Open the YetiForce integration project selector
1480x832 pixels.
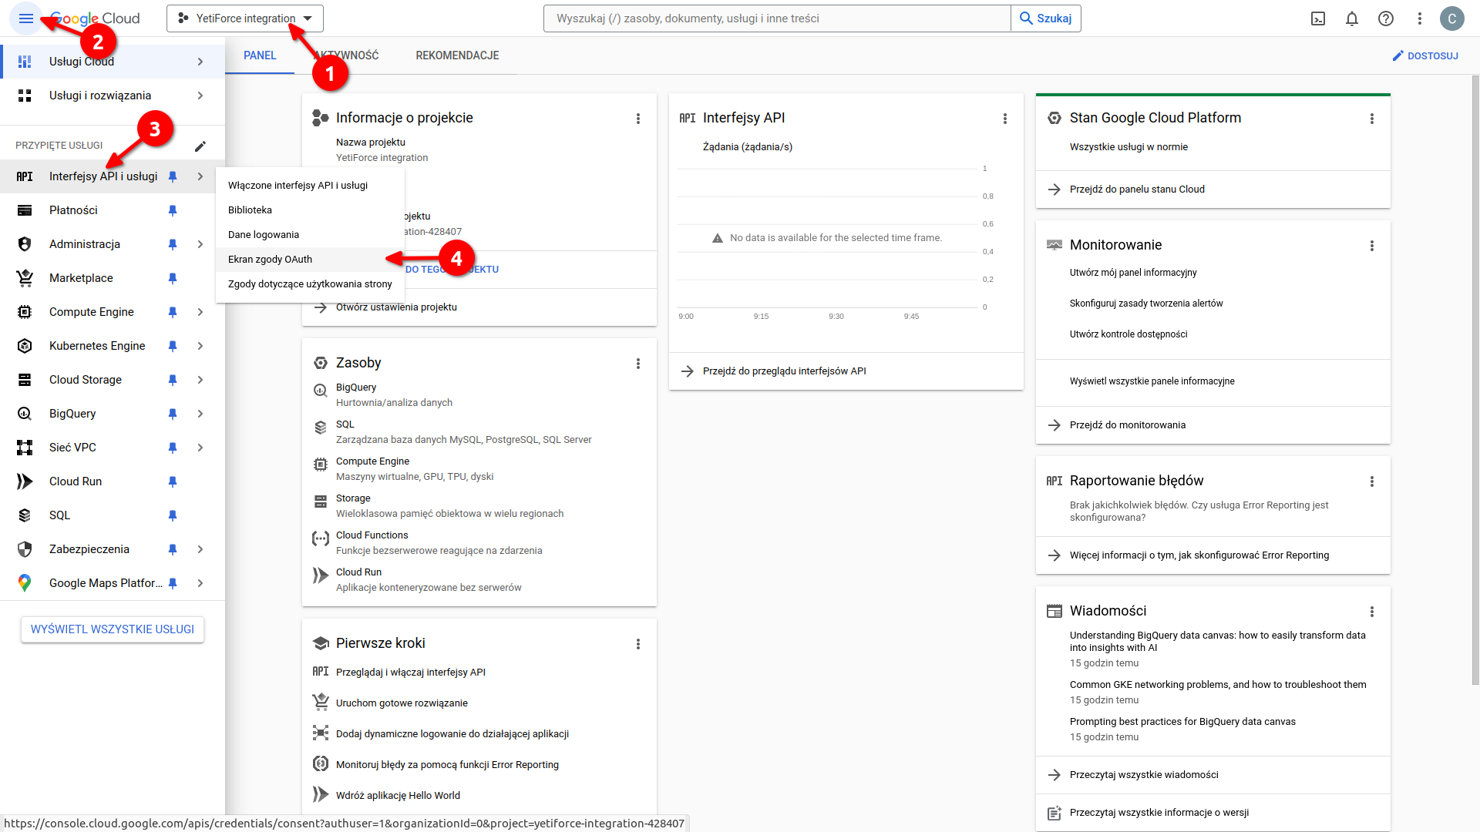pos(245,18)
